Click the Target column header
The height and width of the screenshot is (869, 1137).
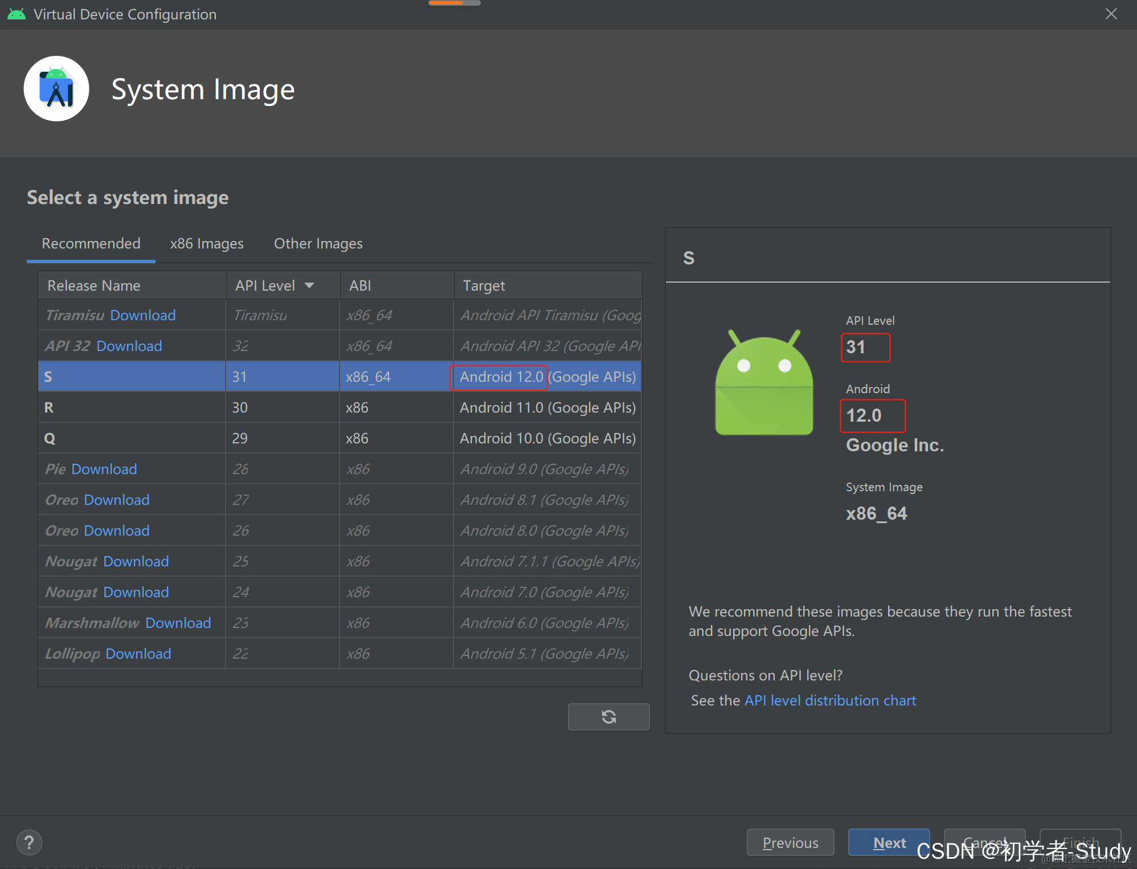(484, 285)
